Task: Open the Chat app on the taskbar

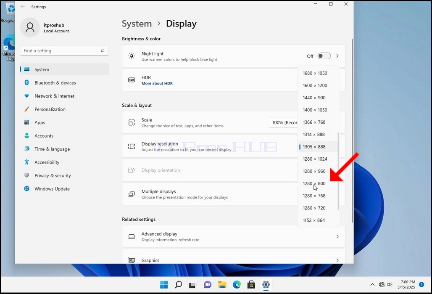Action: point(208,285)
